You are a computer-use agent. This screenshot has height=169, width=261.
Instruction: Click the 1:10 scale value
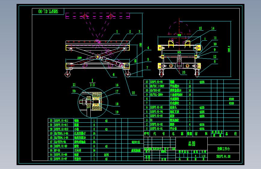pos(204,156)
